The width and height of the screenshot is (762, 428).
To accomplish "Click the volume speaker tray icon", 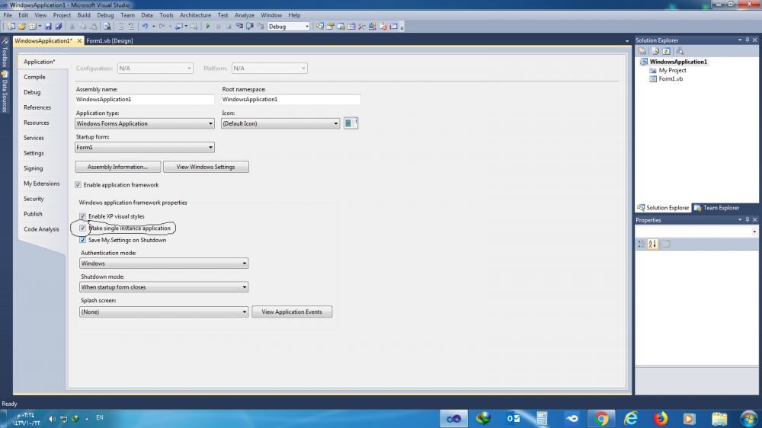I will click(52, 418).
